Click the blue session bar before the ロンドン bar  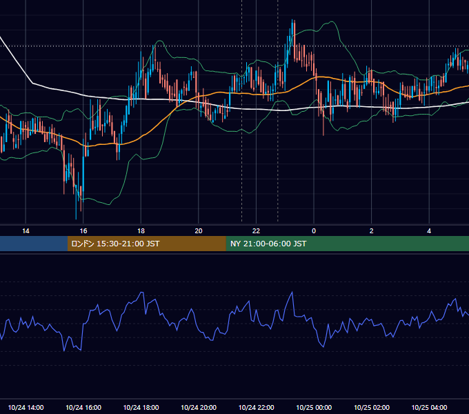pos(34,244)
